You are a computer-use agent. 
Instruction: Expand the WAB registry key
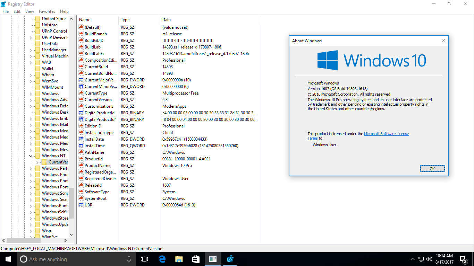coord(31,62)
